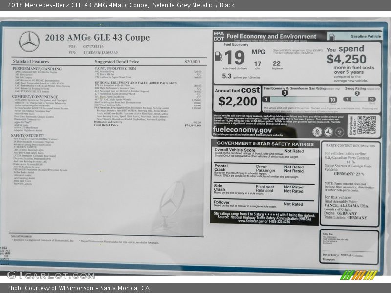Click the Greenhouse Gas Rating marker showing 3
Screen dimensions: 391x293
pyautogui.click(x=285, y=93)
